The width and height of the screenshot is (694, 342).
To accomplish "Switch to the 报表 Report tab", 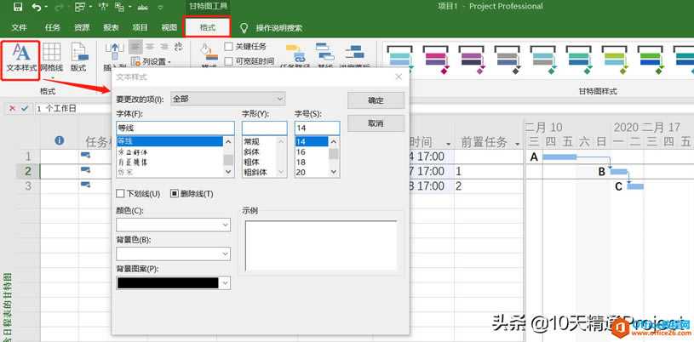I will pyautogui.click(x=111, y=28).
